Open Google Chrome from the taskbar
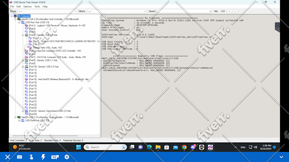The width and height of the screenshot is (289, 162). (184, 147)
